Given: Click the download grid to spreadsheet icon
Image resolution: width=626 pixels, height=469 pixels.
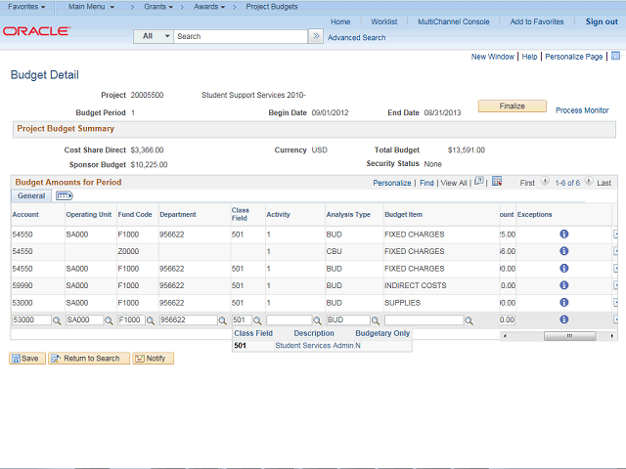Looking at the screenshot, I should 497,182.
